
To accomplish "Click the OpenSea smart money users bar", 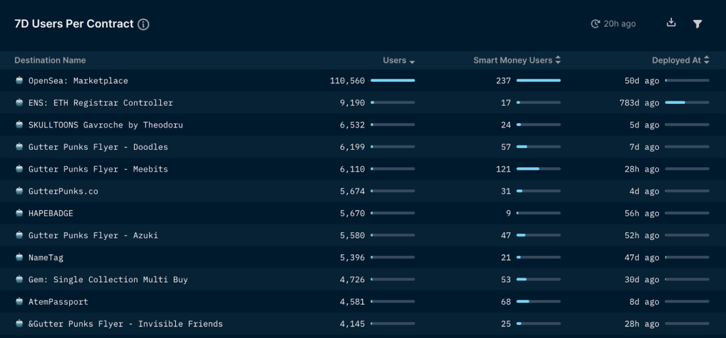I will pos(538,80).
